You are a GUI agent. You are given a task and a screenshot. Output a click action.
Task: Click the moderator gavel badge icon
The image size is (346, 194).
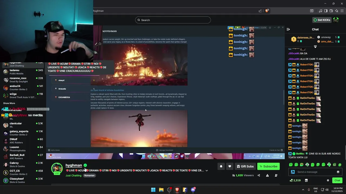(293, 172)
